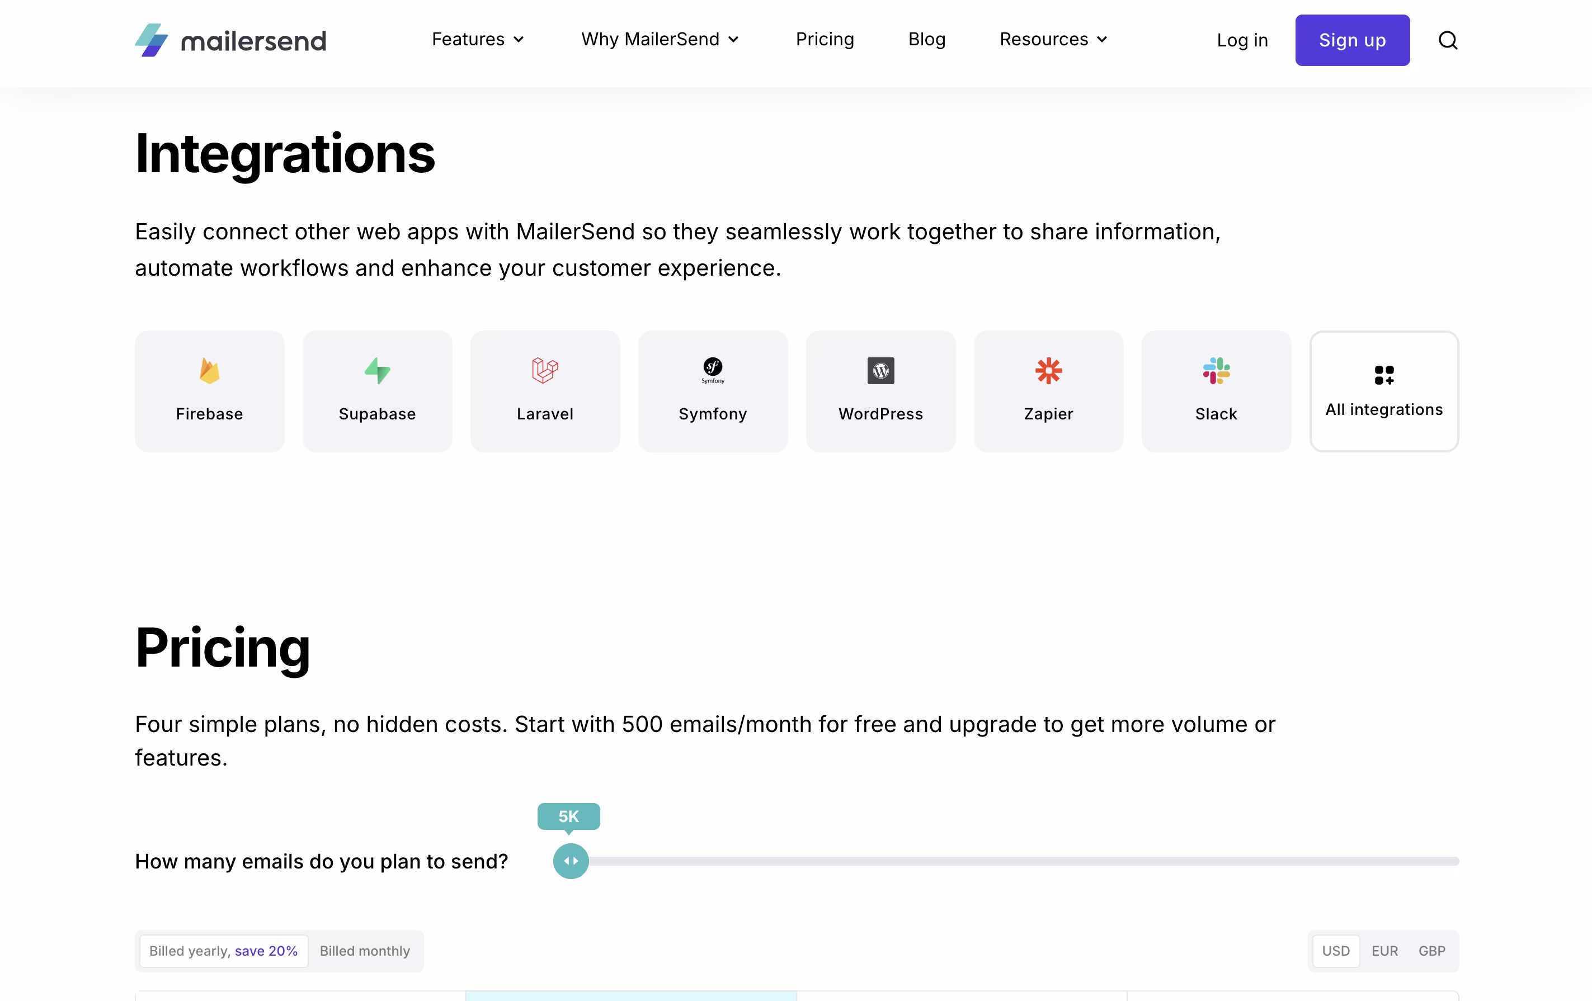Screen dimensions: 1592x1001
Task: Open the Slack integration icon
Action: click(1216, 371)
